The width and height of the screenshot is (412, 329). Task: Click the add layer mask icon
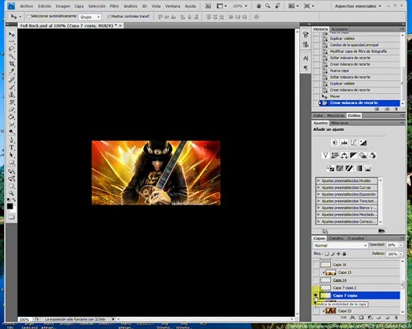tap(361, 318)
